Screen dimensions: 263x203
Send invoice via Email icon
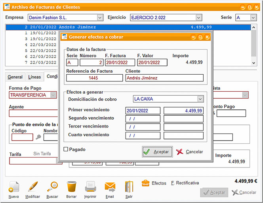point(110,187)
